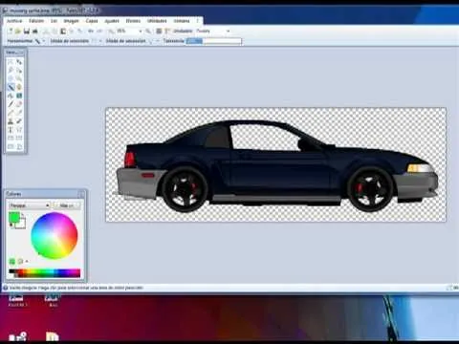Open the Efectos menu
Viewport: 459px width, 344px height.
point(133,21)
